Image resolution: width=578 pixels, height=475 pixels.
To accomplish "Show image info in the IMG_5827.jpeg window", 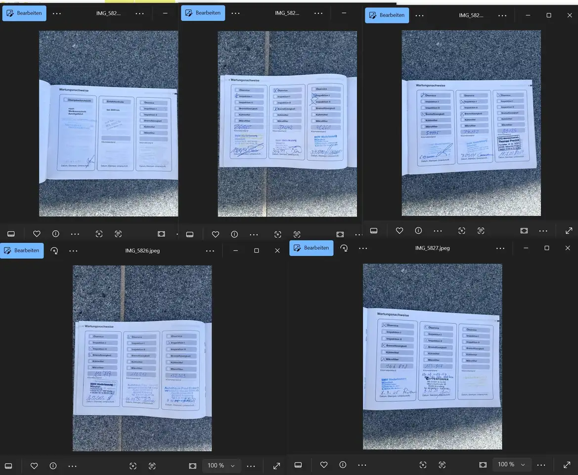I will 343,465.
